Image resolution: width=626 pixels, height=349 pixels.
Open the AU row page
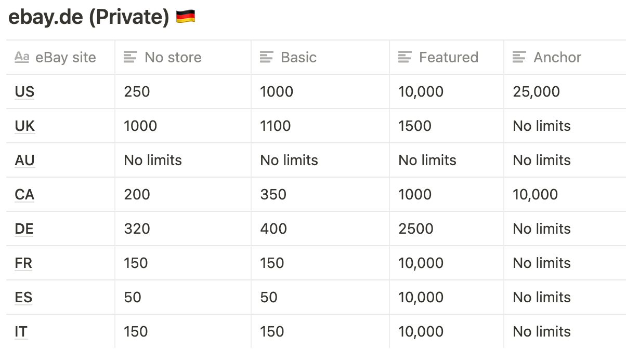tap(24, 160)
